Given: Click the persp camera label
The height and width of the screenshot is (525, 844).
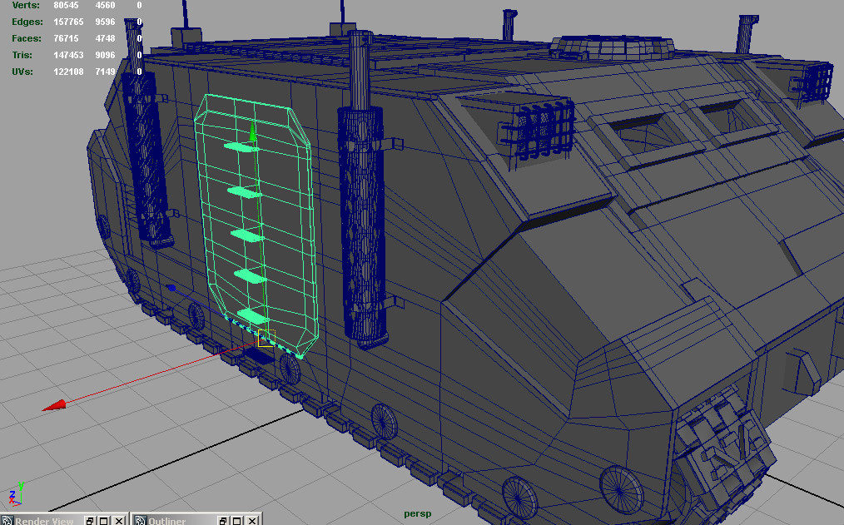Looking at the screenshot, I should [x=418, y=513].
